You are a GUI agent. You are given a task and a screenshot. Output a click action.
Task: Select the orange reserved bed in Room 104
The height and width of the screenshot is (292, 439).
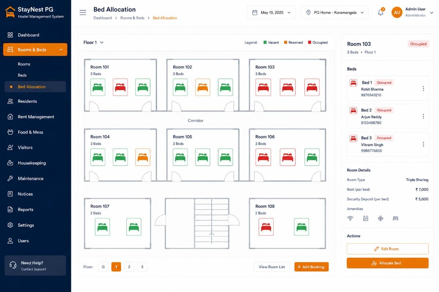point(143,157)
